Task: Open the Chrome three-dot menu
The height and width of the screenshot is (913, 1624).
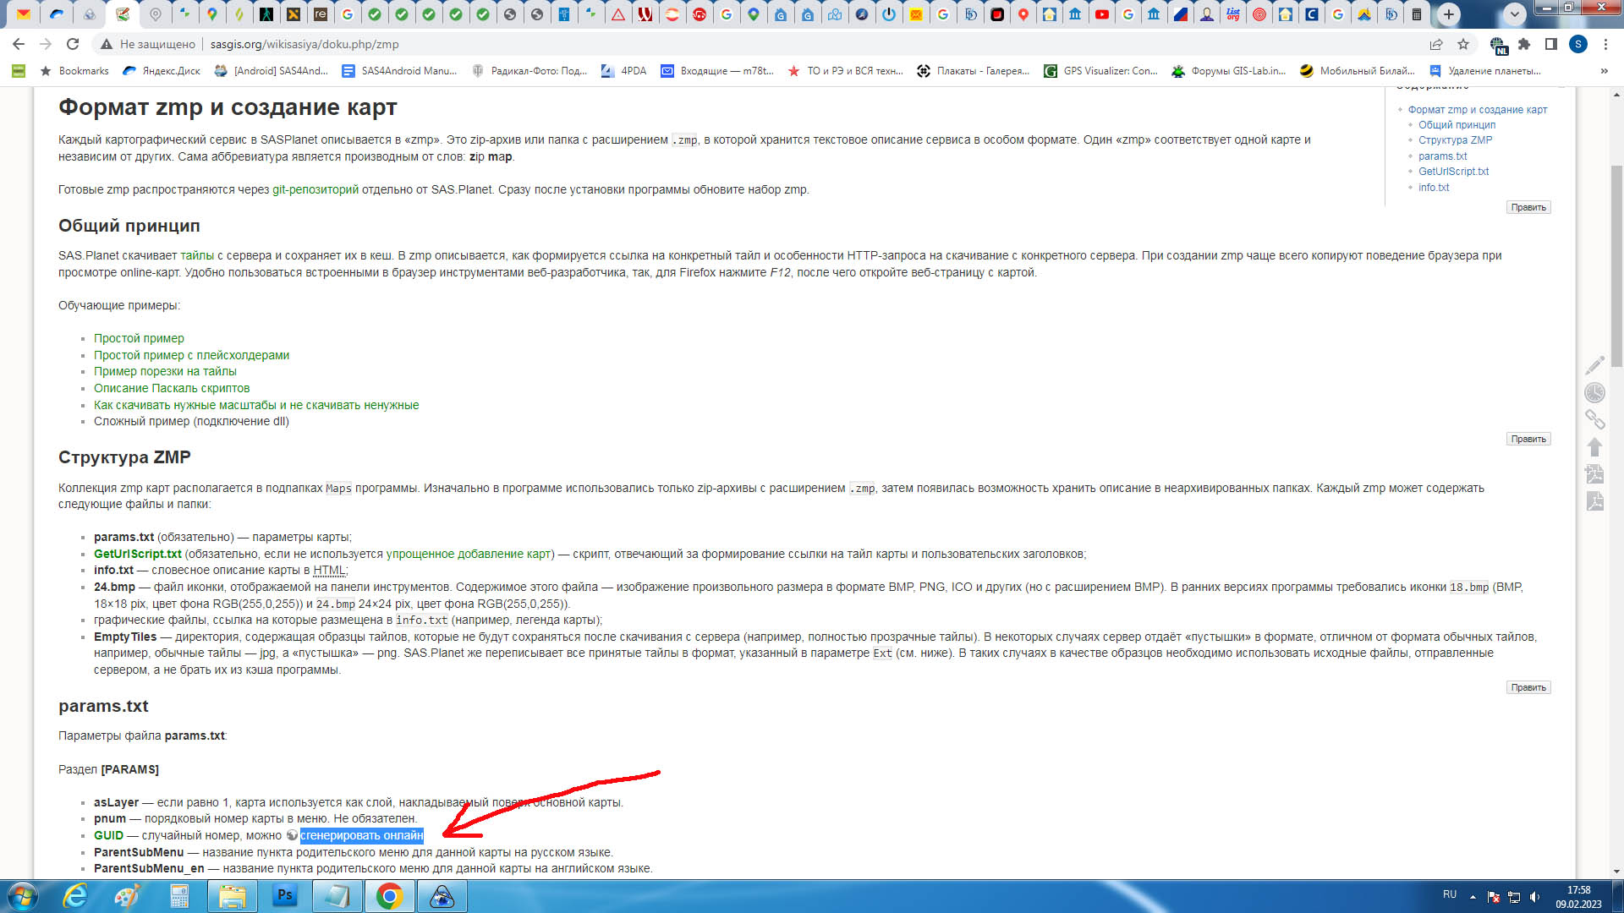Action: coord(1605,44)
